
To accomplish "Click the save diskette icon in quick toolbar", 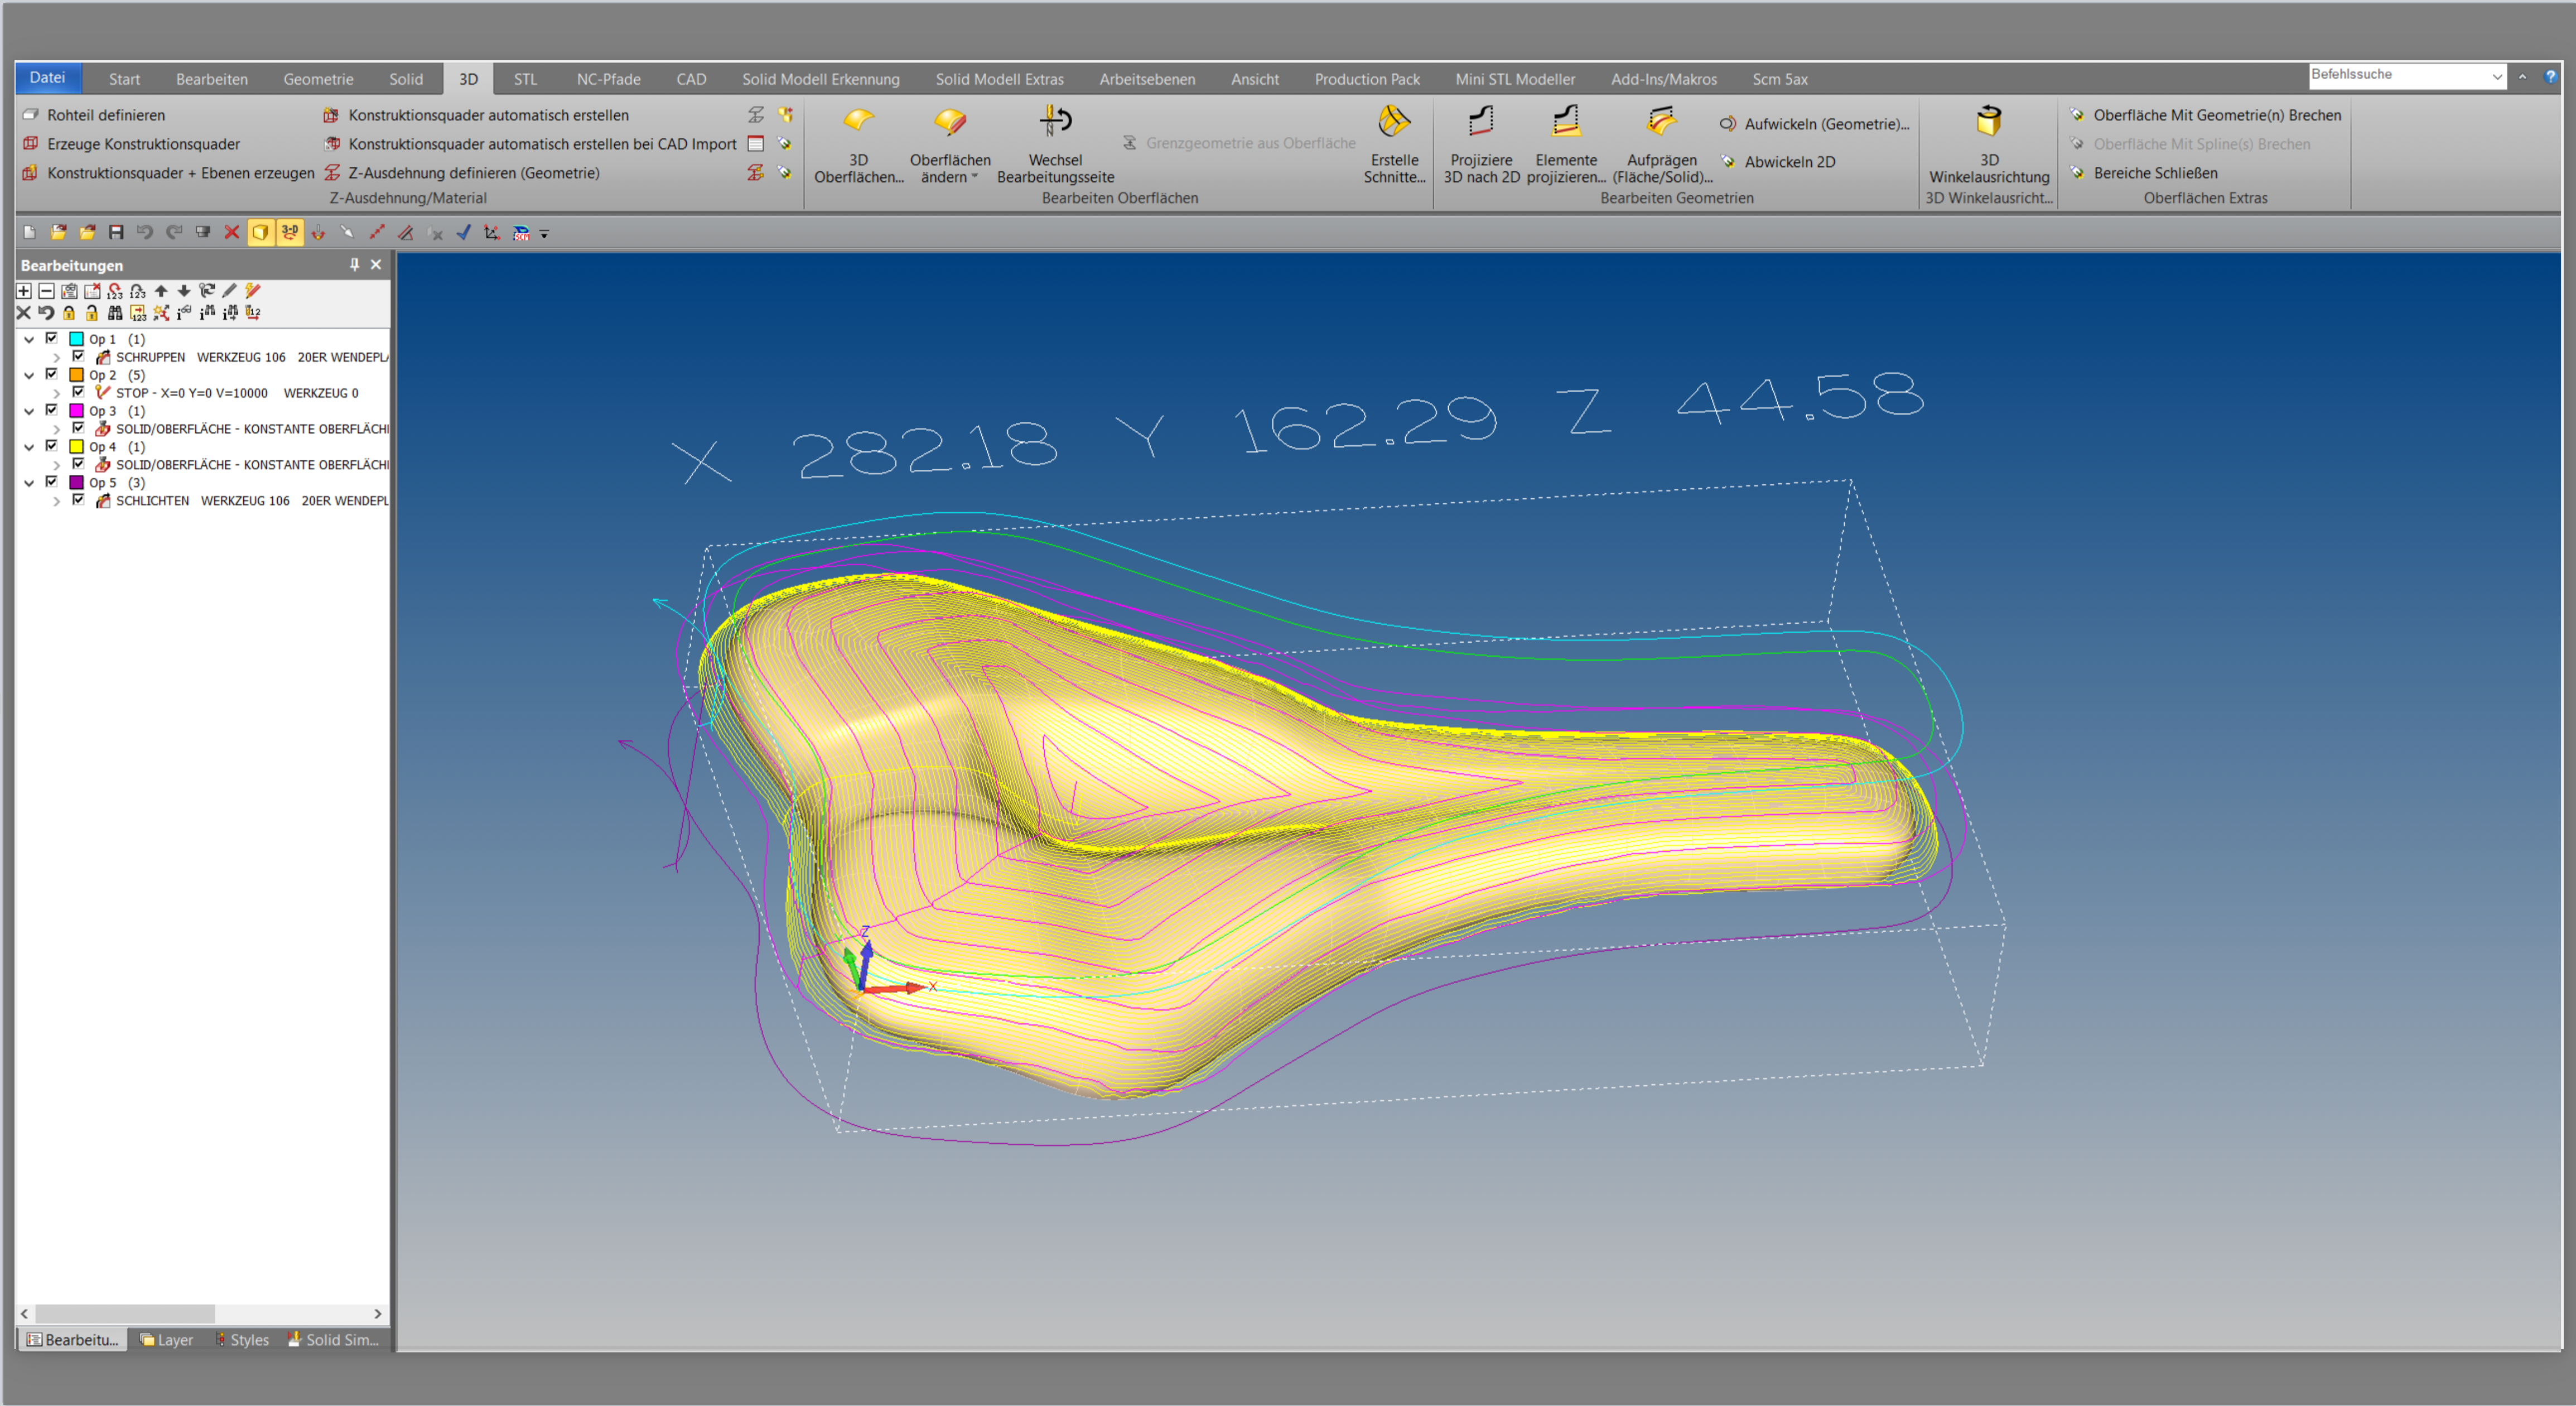I will click(116, 233).
